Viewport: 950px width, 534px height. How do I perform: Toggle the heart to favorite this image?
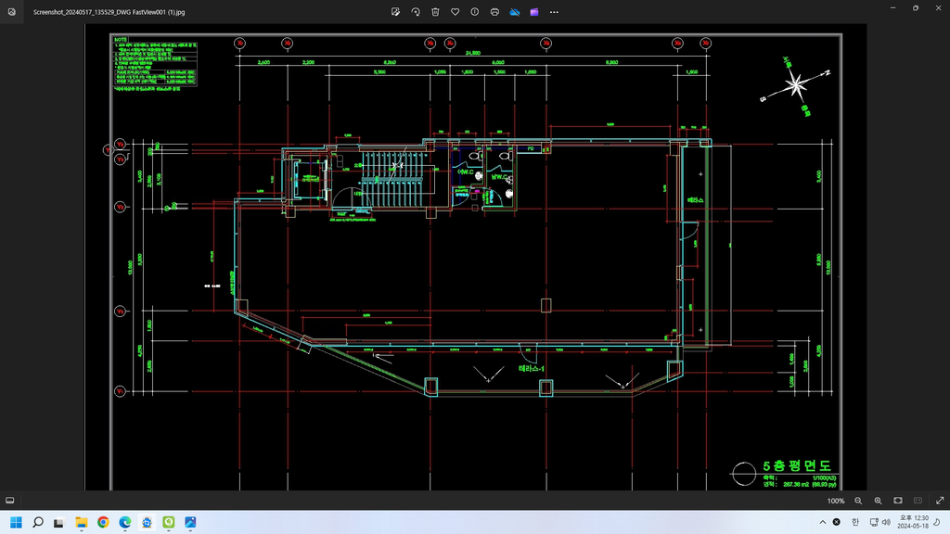click(x=455, y=12)
